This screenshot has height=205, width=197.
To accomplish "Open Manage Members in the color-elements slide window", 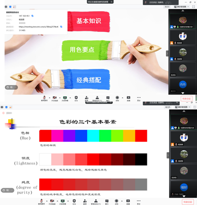I will coord(96,202).
